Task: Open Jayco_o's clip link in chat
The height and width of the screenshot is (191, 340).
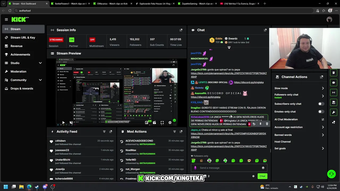Action: pos(228,135)
